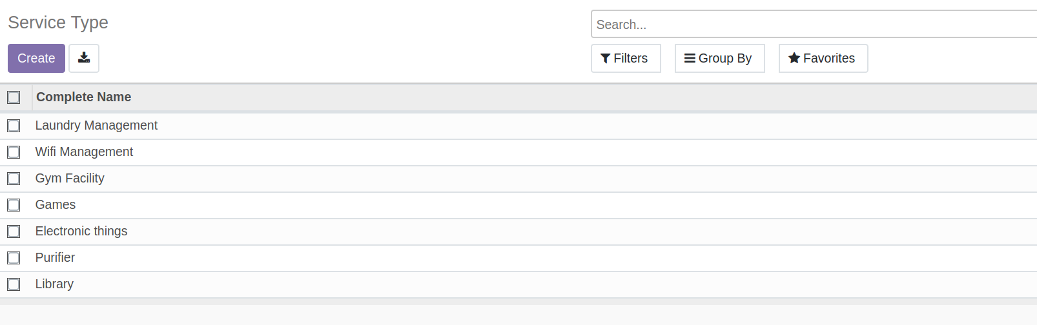
Task: Sort by the Complete Name column header
Action: (x=83, y=97)
